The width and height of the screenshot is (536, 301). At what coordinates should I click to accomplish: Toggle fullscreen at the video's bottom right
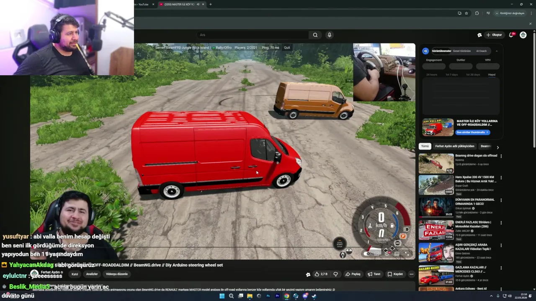tap(407, 253)
